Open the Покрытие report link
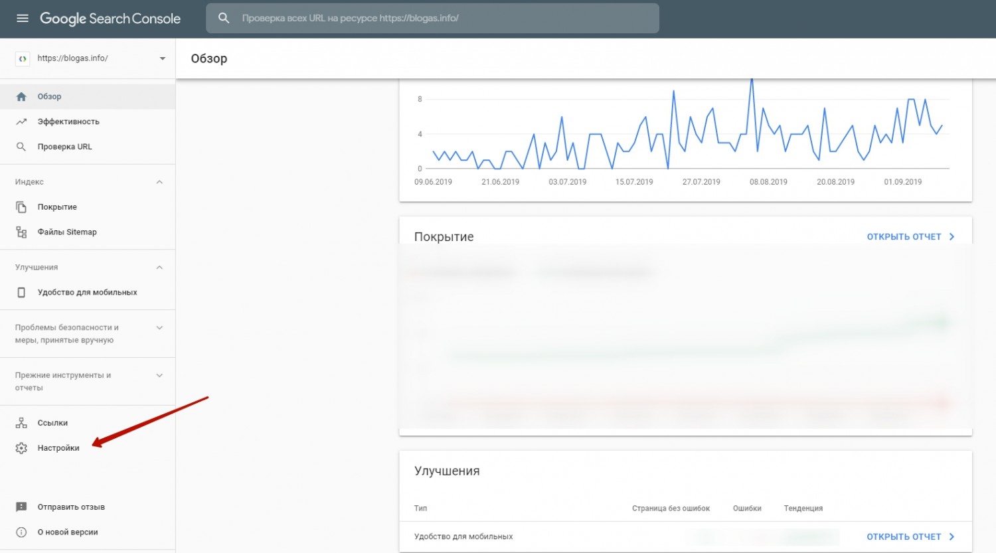Screen dimensions: 996x553 click(910, 237)
